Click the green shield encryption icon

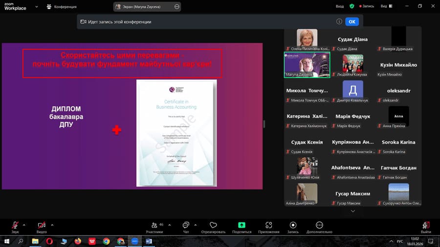[352, 6]
